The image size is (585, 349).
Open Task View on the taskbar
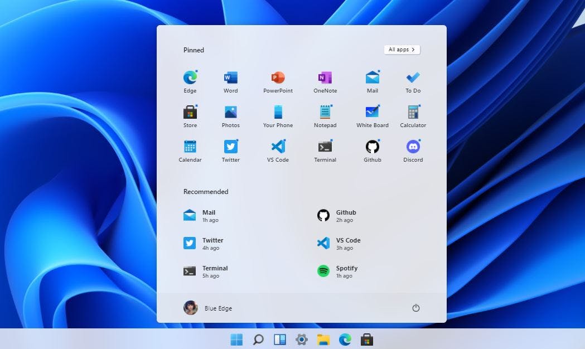coord(280,340)
